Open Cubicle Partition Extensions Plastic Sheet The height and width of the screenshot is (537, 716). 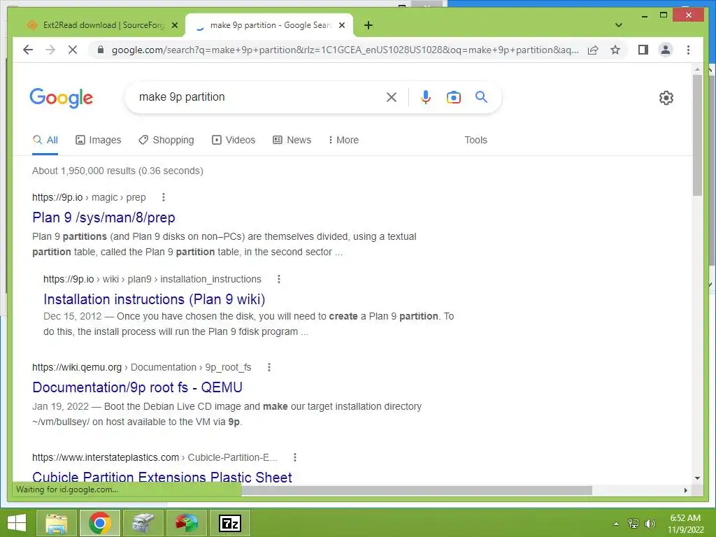click(162, 477)
